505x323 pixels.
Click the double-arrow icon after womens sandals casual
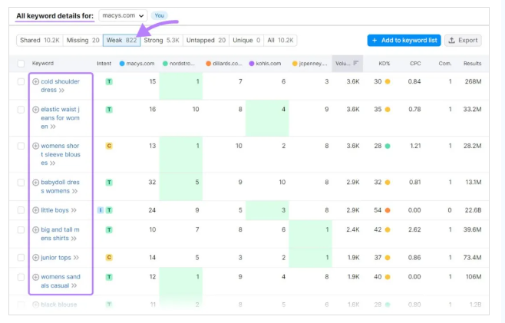pyautogui.click(x=74, y=285)
